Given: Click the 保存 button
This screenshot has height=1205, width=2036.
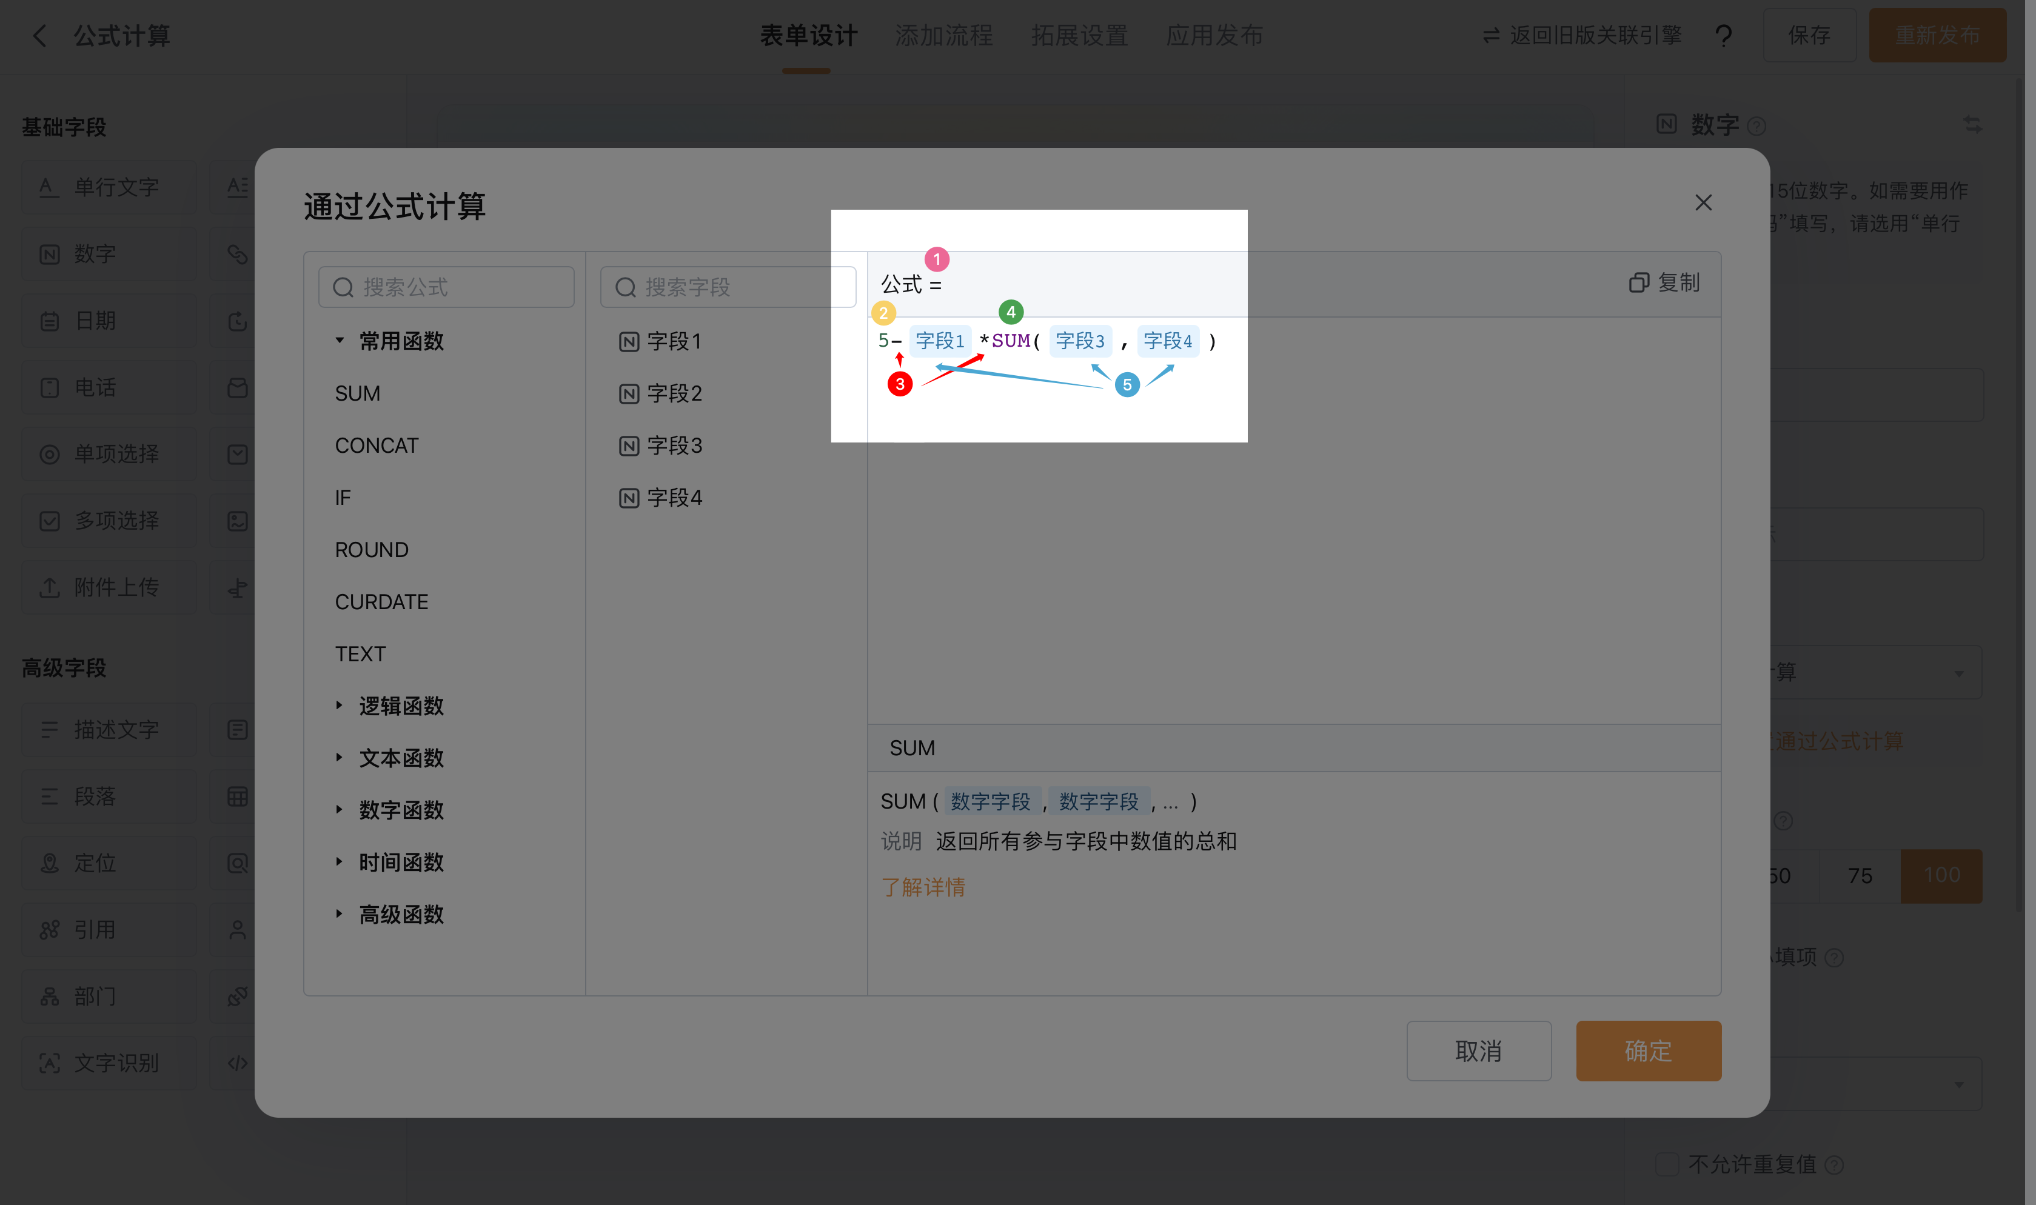Looking at the screenshot, I should [1809, 36].
